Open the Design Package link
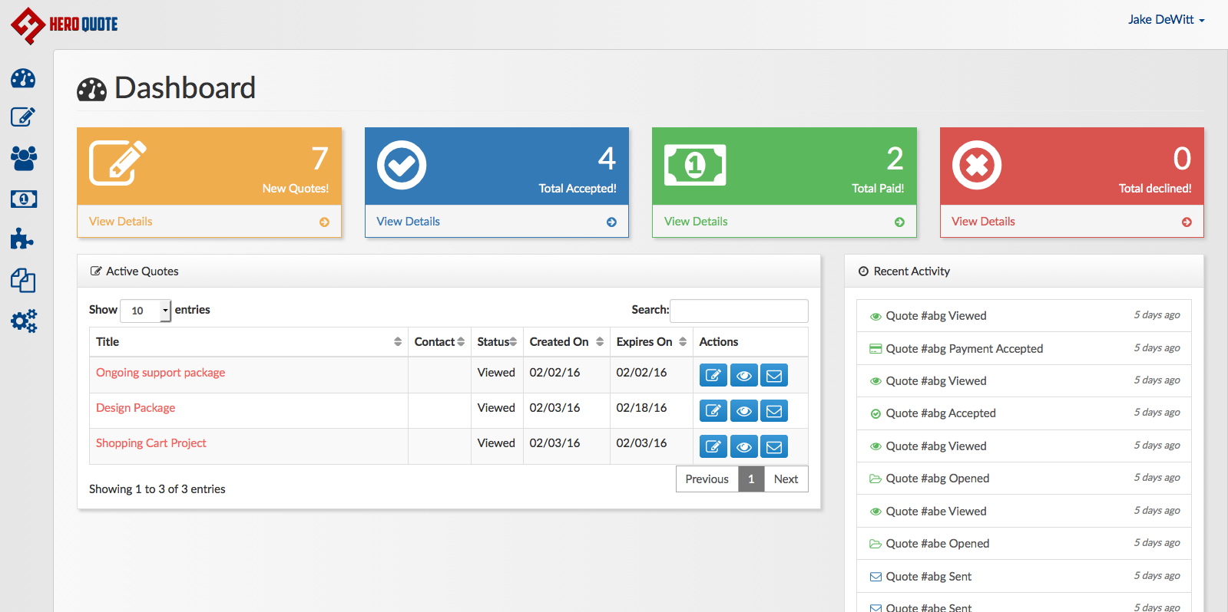Screen dimensions: 1228x612 [135, 408]
